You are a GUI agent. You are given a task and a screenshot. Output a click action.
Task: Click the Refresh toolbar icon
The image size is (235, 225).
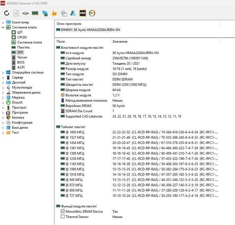coord(6,13)
